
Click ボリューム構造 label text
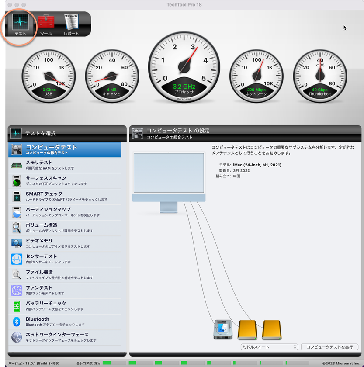pos(42,225)
